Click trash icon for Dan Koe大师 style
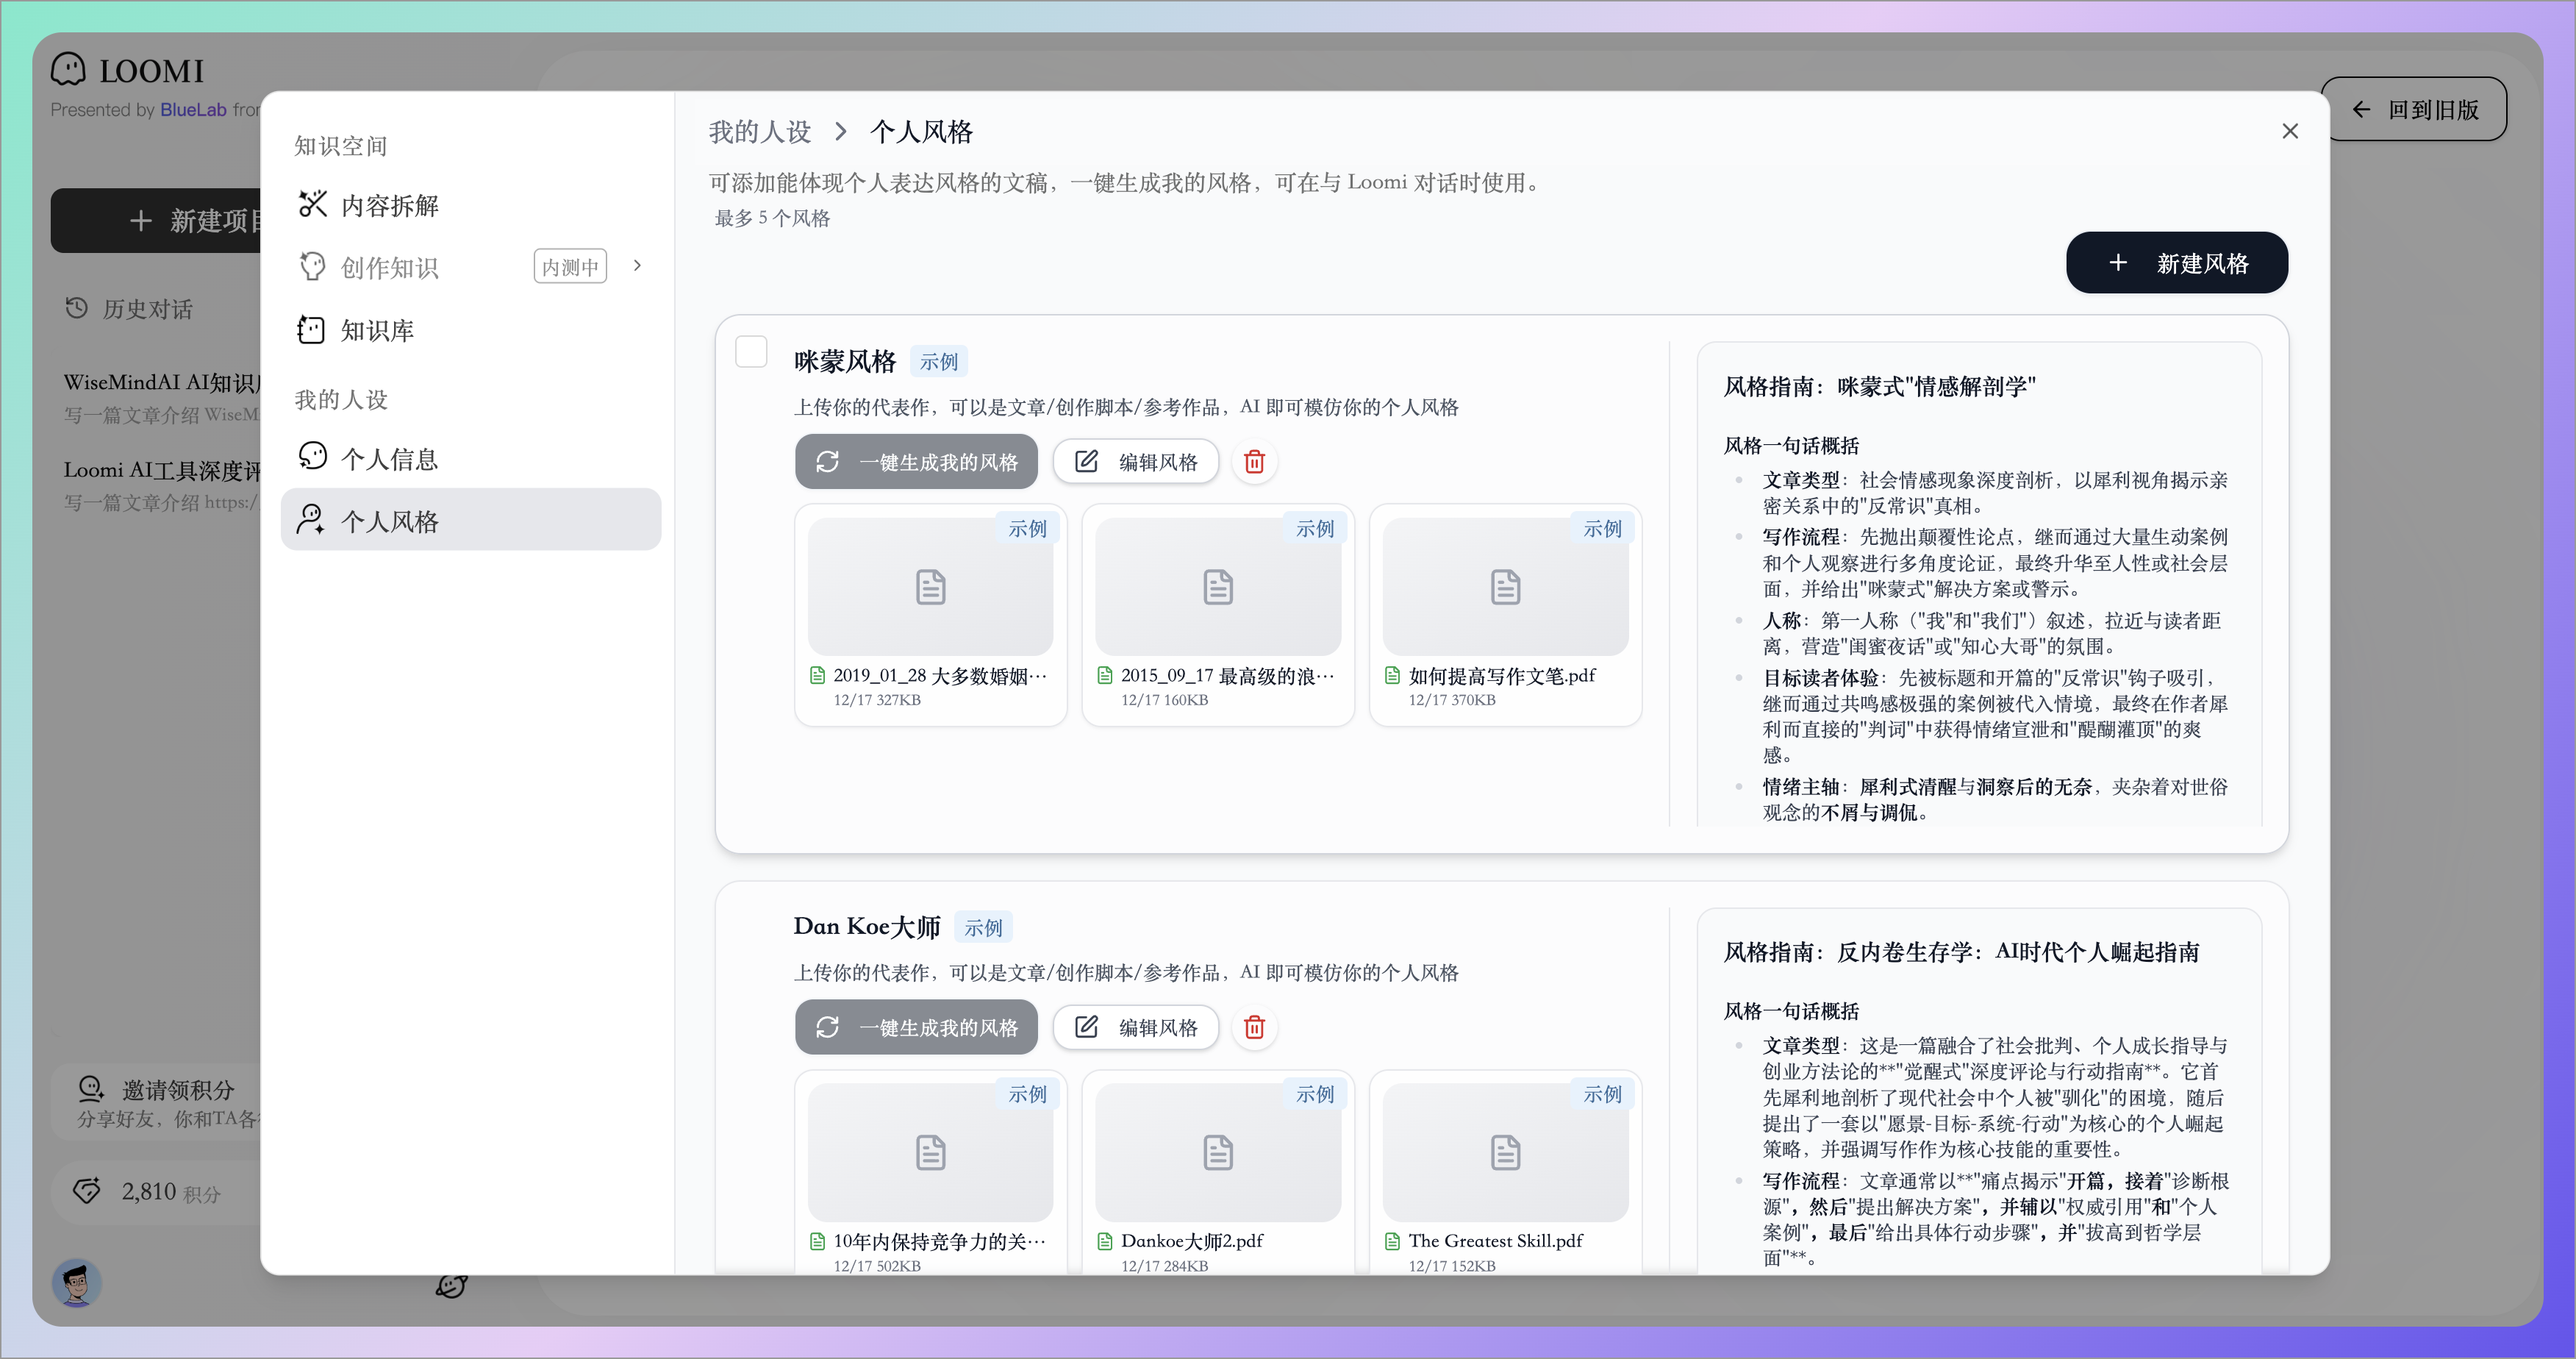The width and height of the screenshot is (2576, 1359). tap(1254, 1027)
